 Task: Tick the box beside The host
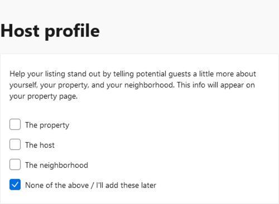tap(15, 144)
